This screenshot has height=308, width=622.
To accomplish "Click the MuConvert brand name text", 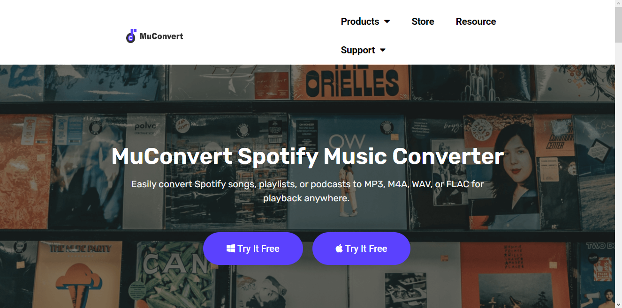I will (x=161, y=36).
